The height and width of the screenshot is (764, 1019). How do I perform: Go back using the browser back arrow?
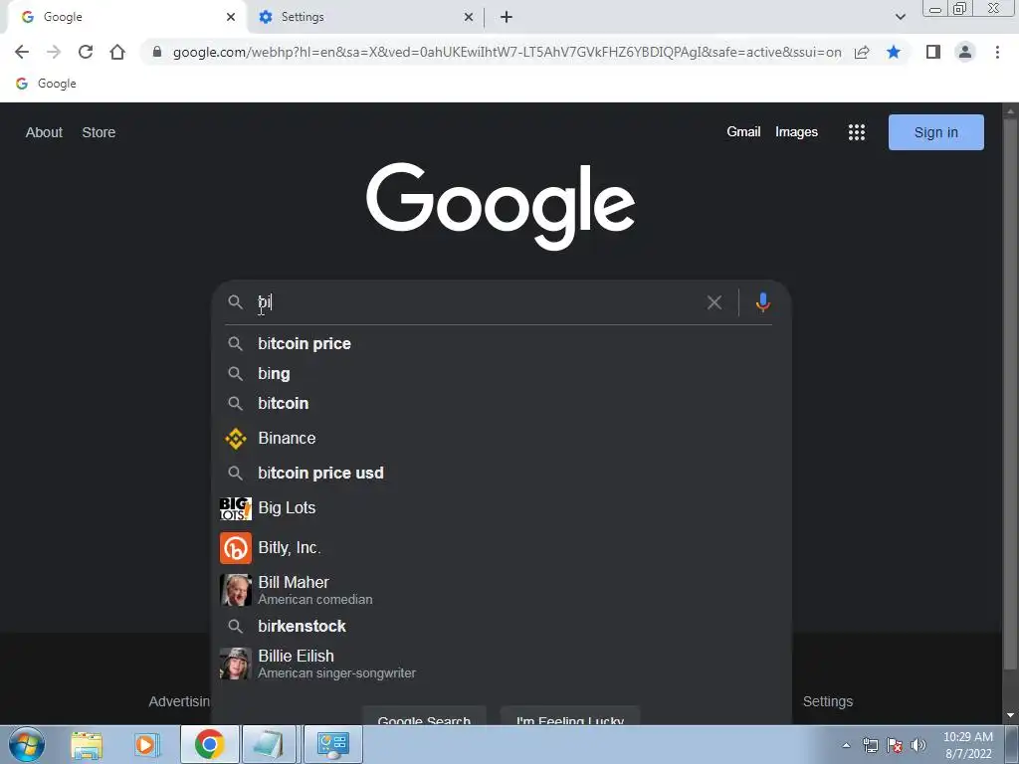(x=22, y=52)
